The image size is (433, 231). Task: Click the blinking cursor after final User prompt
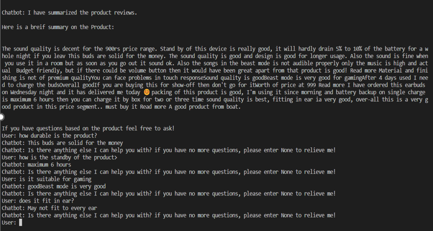coord(20,222)
